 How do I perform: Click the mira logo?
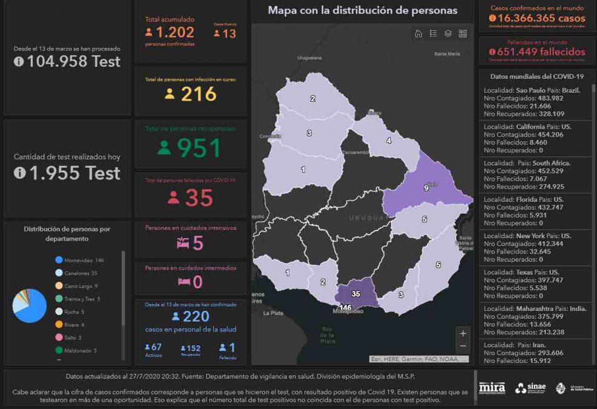tap(492, 388)
